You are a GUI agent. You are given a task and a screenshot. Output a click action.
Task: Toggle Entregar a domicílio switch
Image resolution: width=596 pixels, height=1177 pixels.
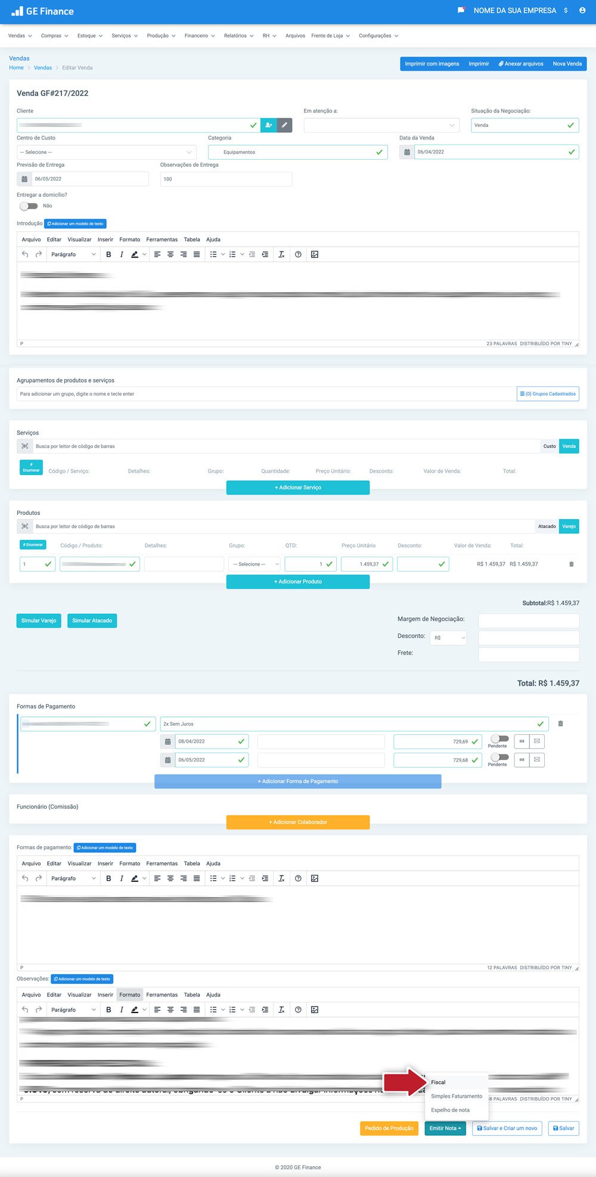click(x=28, y=206)
